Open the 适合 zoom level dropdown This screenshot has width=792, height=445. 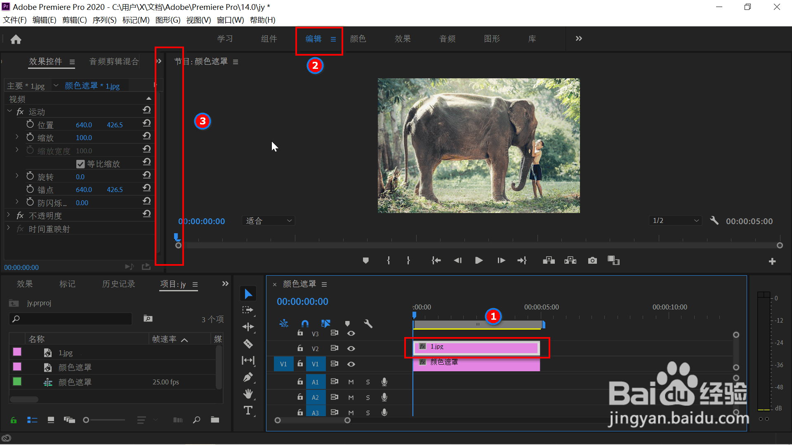pyautogui.click(x=269, y=221)
